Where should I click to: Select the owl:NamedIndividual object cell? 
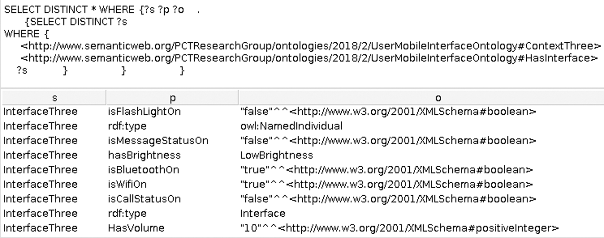pos(421,126)
